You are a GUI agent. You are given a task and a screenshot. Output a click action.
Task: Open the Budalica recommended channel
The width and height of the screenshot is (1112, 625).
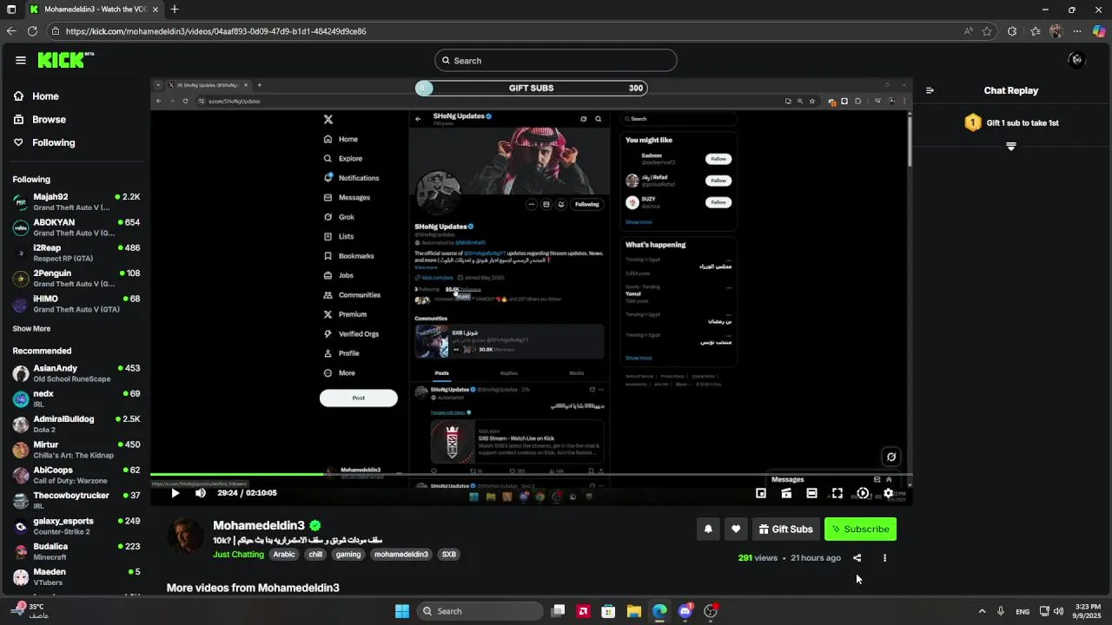(76, 551)
